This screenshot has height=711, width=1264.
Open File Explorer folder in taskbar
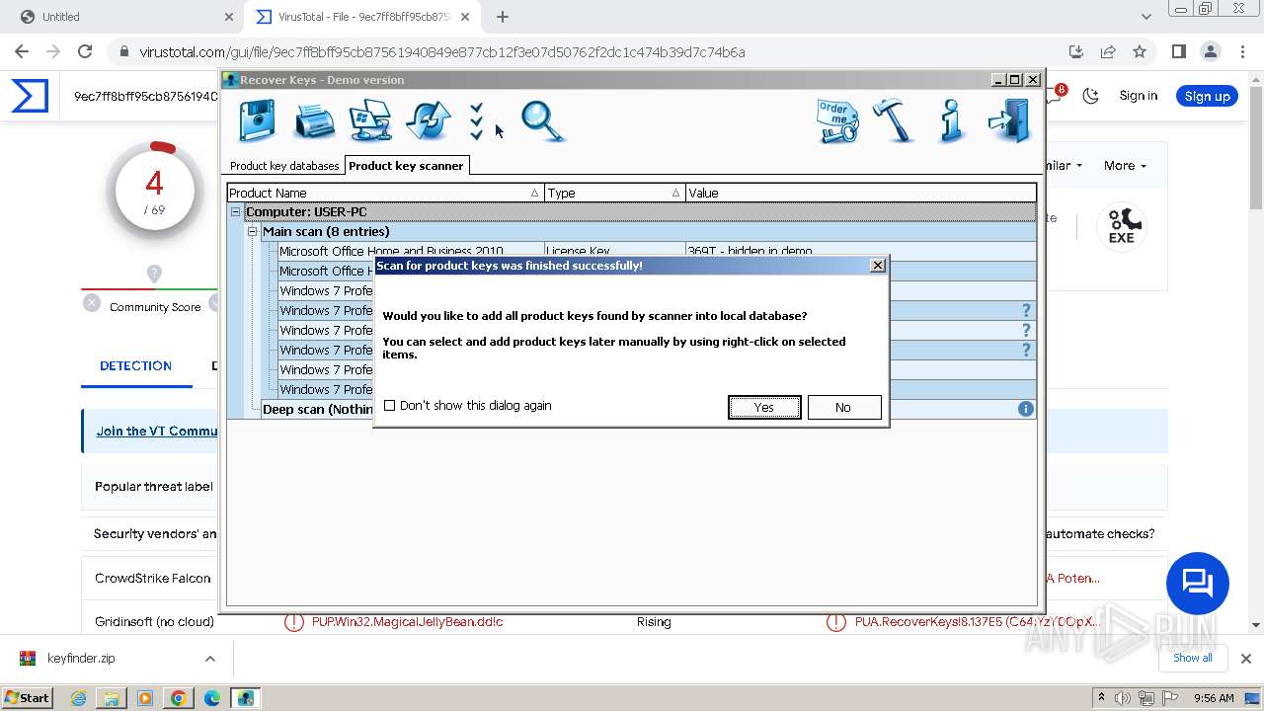coord(112,698)
